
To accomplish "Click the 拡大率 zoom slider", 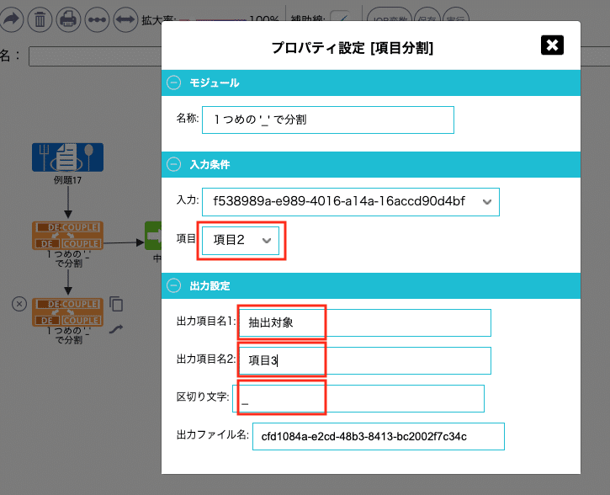I will [x=213, y=19].
